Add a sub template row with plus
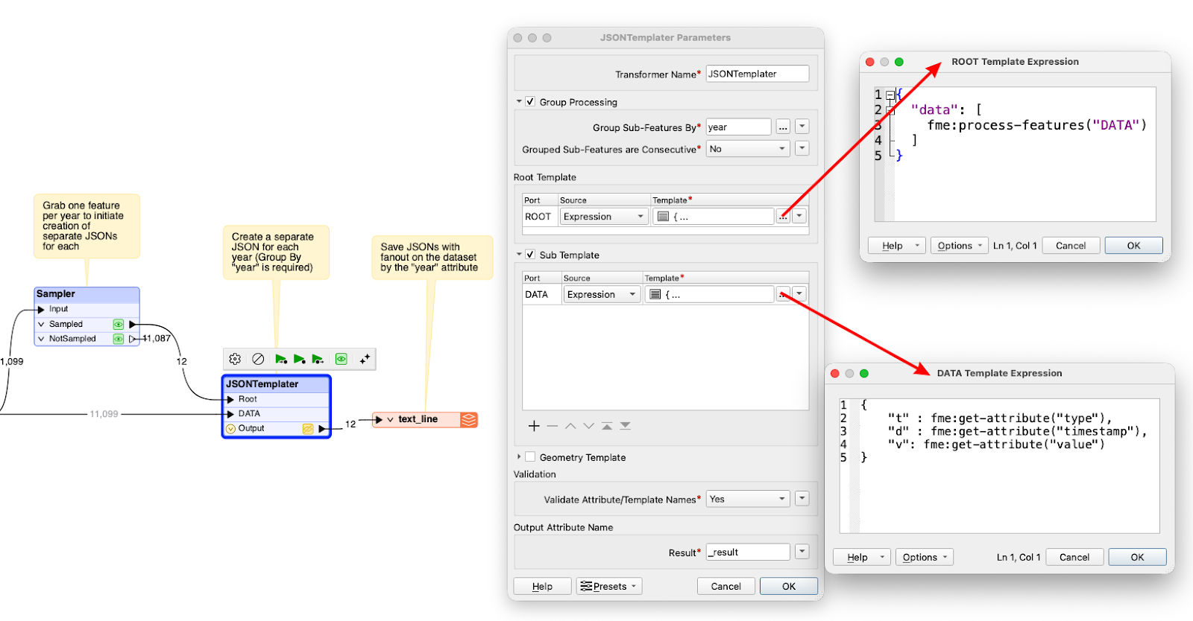The height and width of the screenshot is (621, 1193). pyautogui.click(x=534, y=426)
